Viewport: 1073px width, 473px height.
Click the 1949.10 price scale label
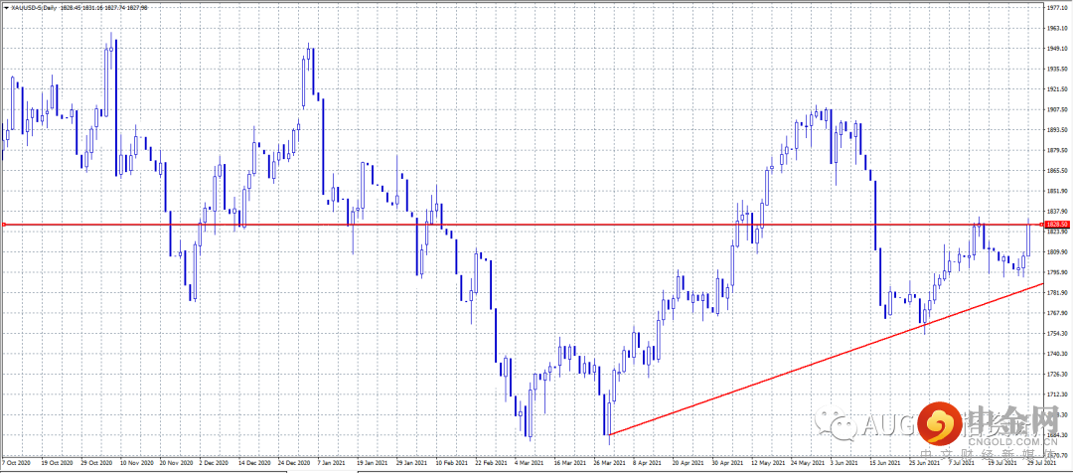click(1058, 49)
